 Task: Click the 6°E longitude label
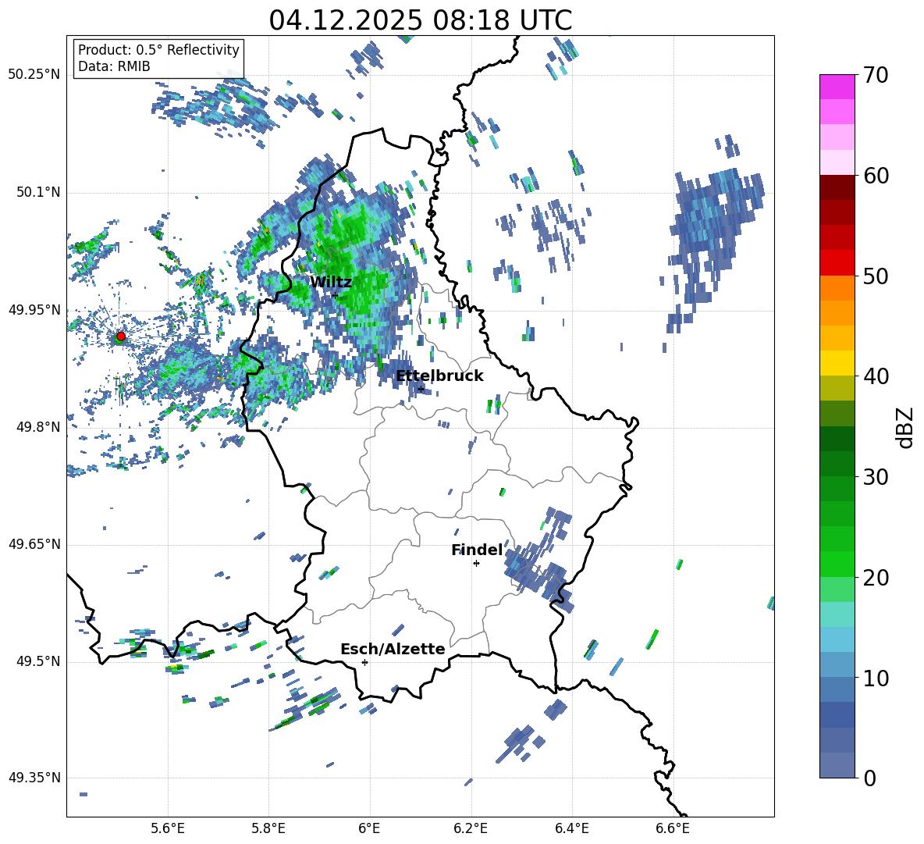(369, 828)
